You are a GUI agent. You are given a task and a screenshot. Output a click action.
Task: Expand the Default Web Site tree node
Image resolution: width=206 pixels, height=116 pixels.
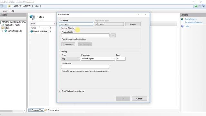click(x=3, y=31)
